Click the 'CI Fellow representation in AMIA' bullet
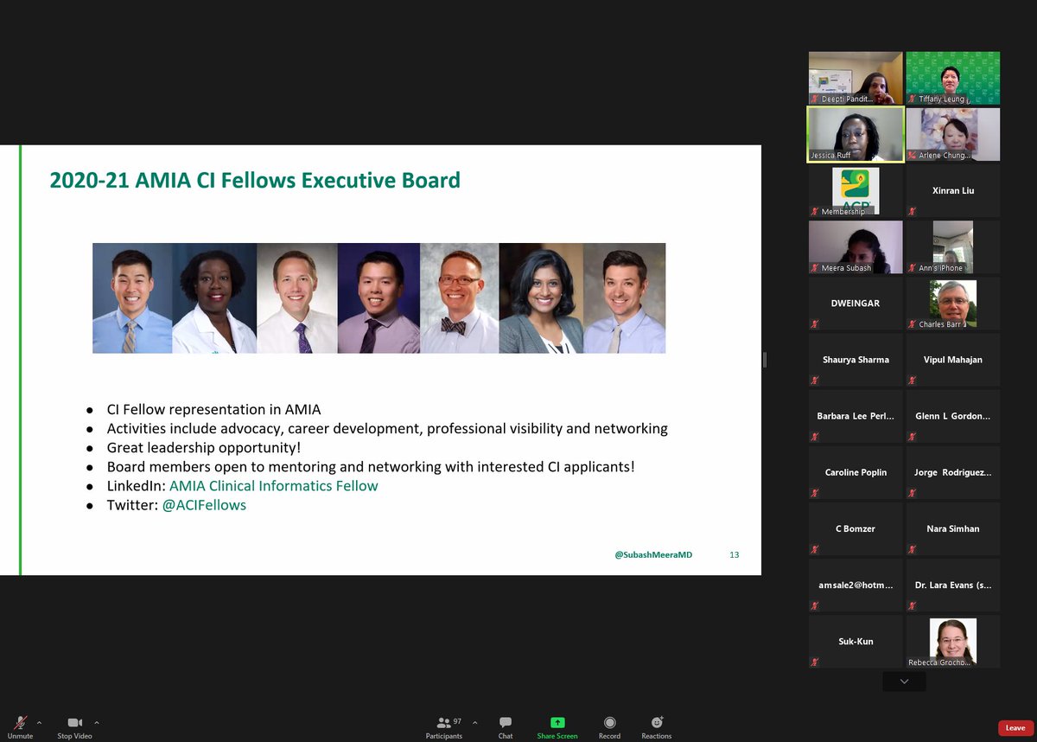This screenshot has height=742, width=1037. 213,410
